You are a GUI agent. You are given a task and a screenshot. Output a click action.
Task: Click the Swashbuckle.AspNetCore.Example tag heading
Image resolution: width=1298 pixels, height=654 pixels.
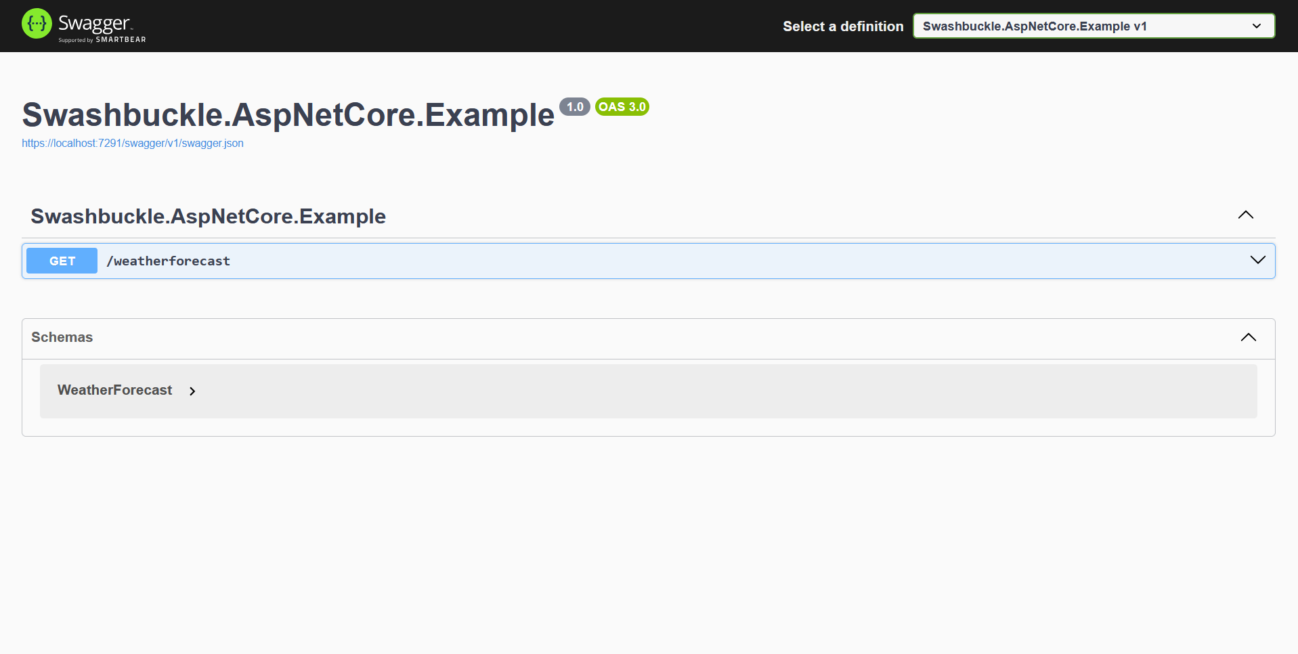(208, 216)
